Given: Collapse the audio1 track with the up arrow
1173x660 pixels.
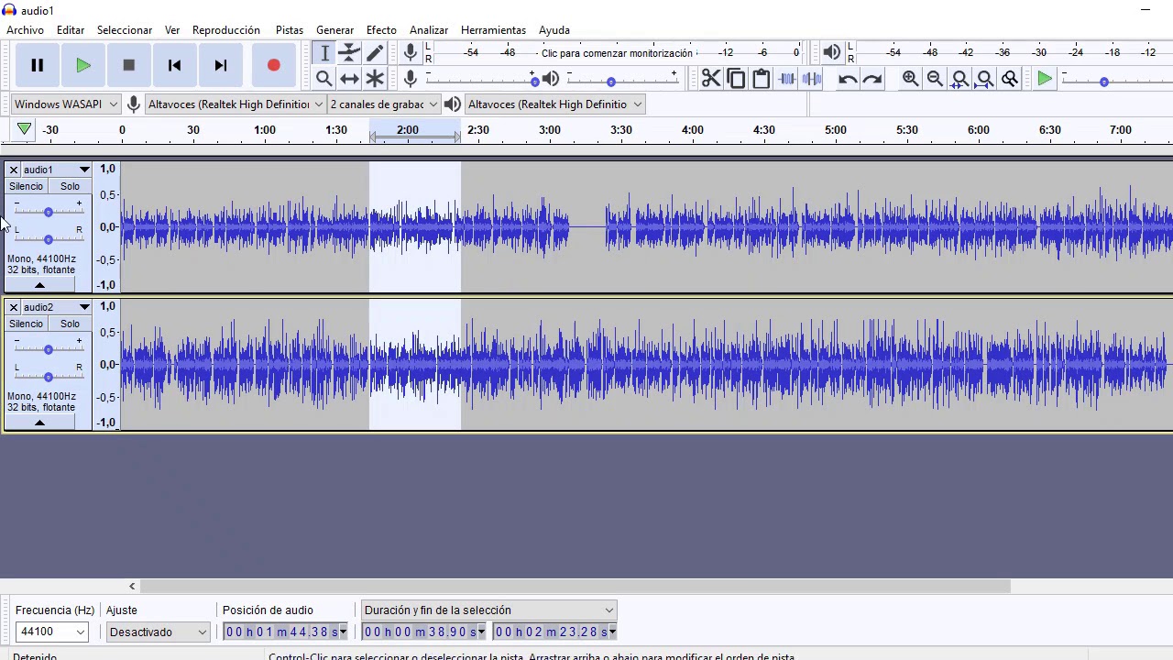Looking at the screenshot, I should 39,285.
